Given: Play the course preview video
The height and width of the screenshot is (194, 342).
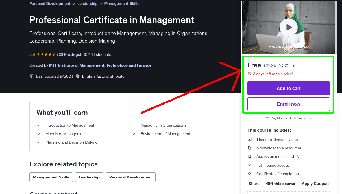Looking at the screenshot, I should (288, 27).
